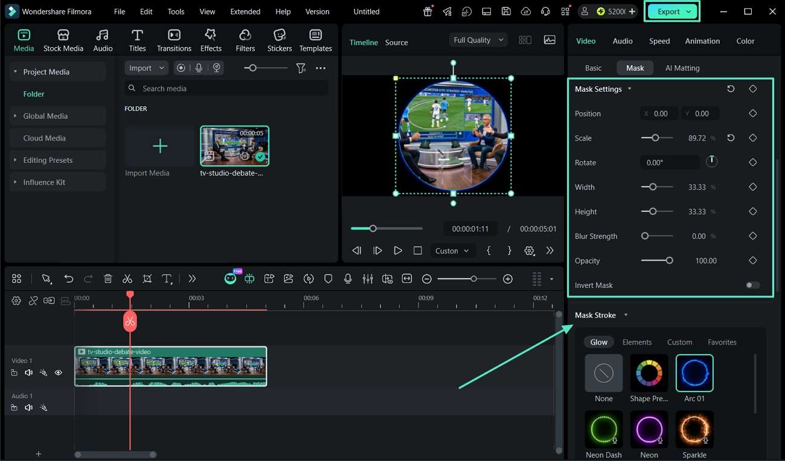The image size is (785, 461).
Task: Click the crop tool in timeline toolbar
Action: (x=147, y=279)
